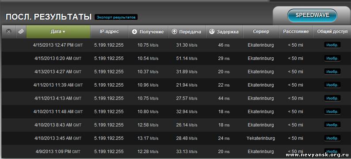Screen dimensions: 351x159
Task: Sort by IP-адрес column header
Action: (109, 32)
